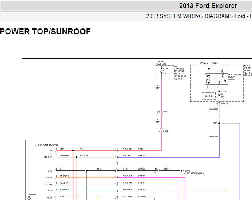This screenshot has height=200, width=252.
Task: Click the 'GLASS SMART MOTOR' label
Action: (x=46, y=145)
